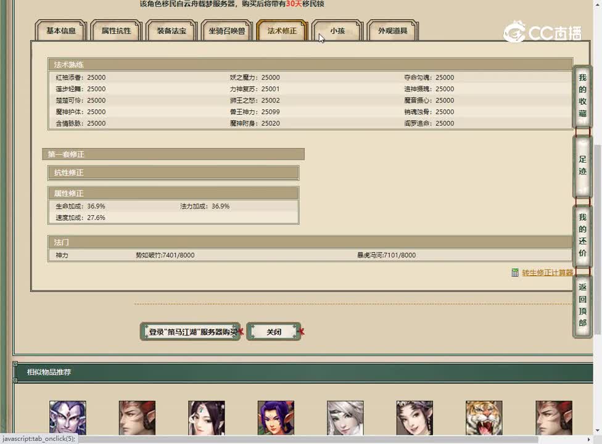Click the calculator icon beside 转生修正计算器
The image size is (602, 444).
pos(515,273)
